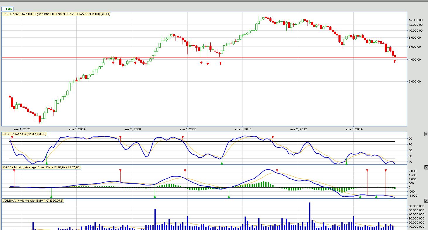Click the last red sell marker on MACD
The width and height of the screenshot is (428, 230).
[386, 170]
